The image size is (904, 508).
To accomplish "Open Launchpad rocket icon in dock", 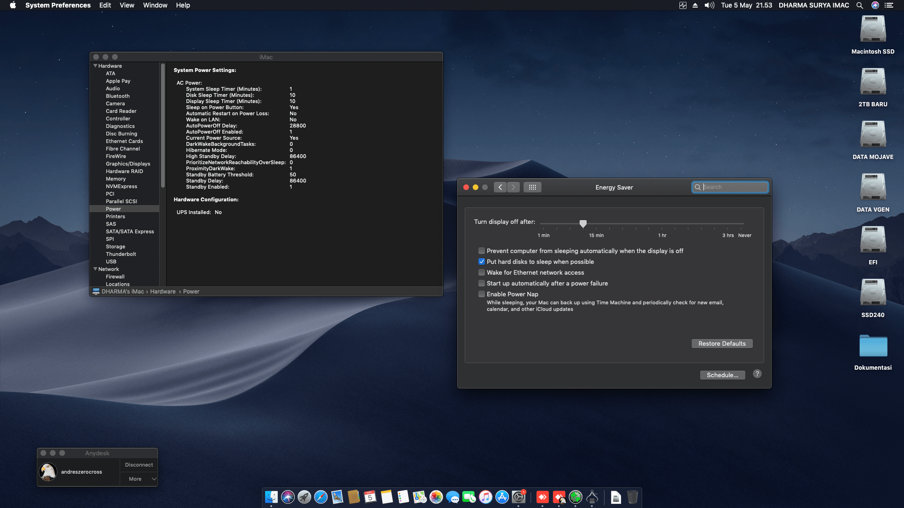I will coord(304,497).
